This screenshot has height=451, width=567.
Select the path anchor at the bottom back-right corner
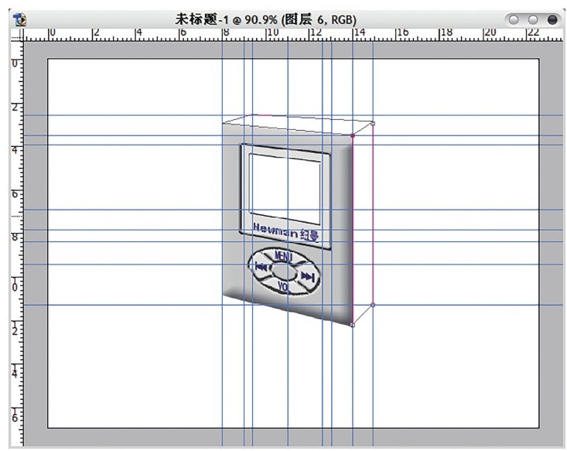tap(373, 305)
